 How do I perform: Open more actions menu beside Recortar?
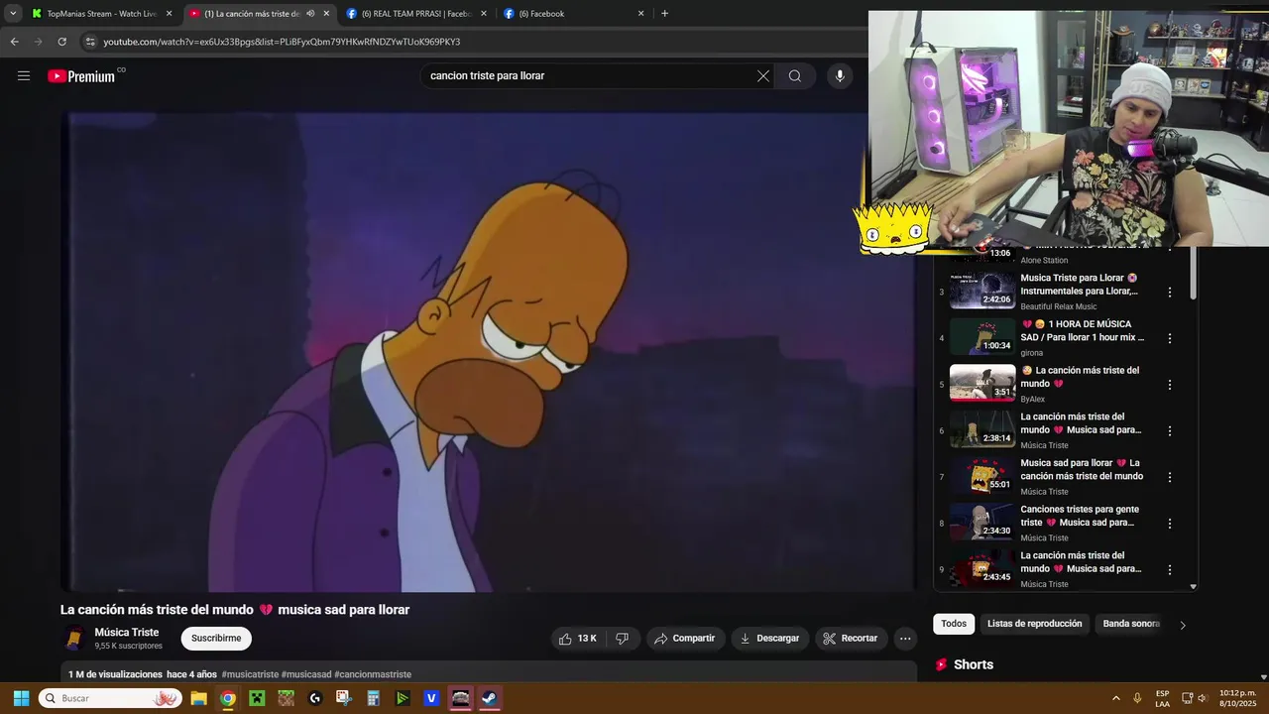point(905,639)
